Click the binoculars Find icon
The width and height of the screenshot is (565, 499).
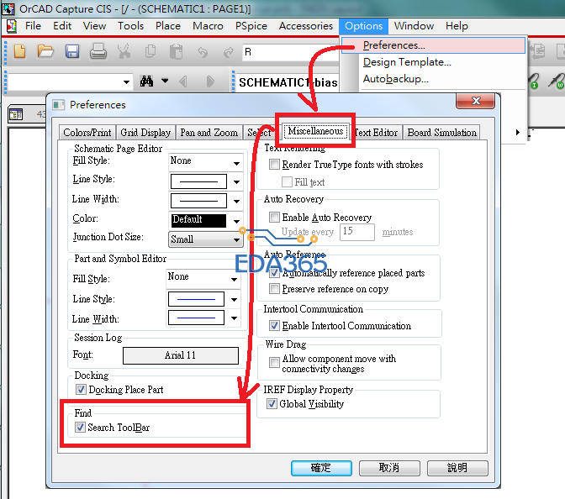pyautogui.click(x=146, y=81)
